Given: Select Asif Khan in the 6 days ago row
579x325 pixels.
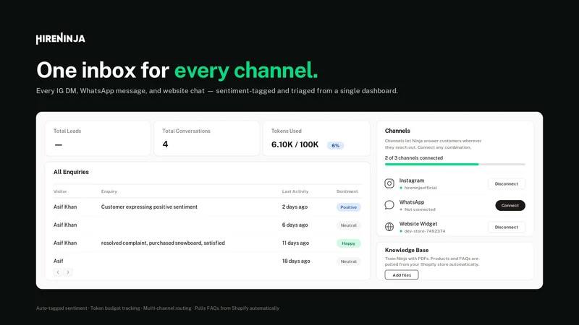Looking at the screenshot, I should [x=65, y=225].
